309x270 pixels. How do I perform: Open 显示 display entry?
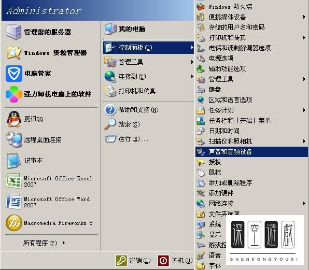215,235
